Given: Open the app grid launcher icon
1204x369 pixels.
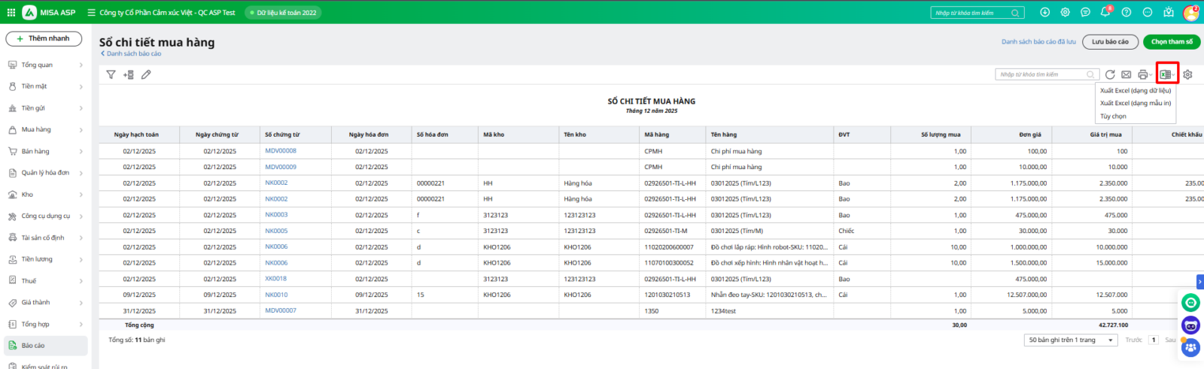Looking at the screenshot, I should tap(11, 12).
